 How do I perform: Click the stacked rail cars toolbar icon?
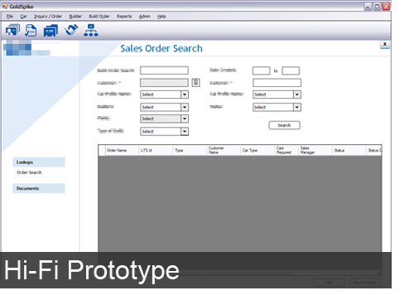[51, 31]
